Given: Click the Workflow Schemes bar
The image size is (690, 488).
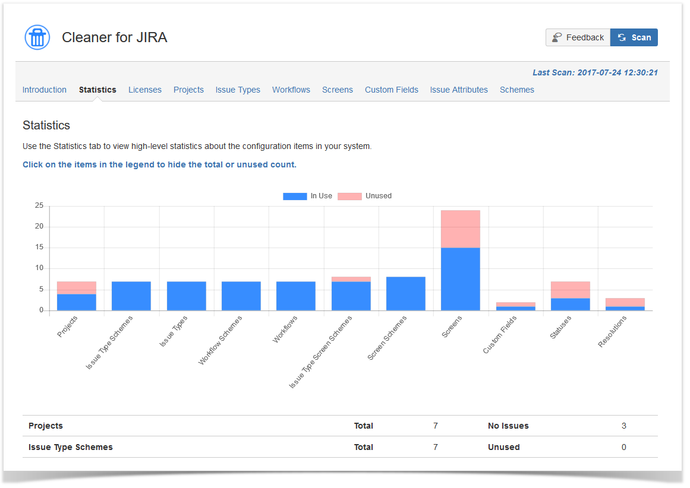Looking at the screenshot, I should click(241, 296).
